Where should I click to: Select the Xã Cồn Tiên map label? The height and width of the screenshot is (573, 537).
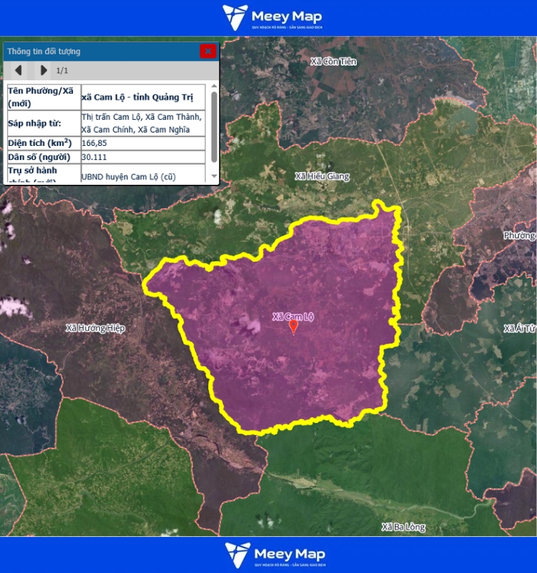(x=334, y=62)
